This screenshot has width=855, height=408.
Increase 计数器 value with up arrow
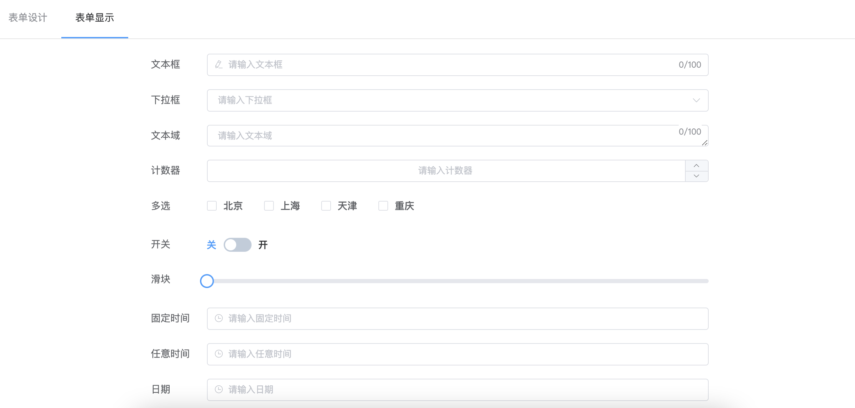coord(696,166)
